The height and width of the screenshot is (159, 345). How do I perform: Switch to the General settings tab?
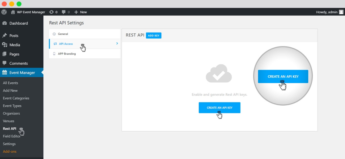point(85,34)
